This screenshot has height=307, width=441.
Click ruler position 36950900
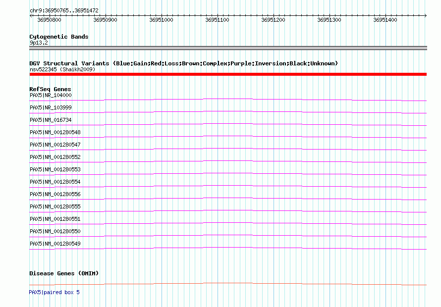click(105, 20)
